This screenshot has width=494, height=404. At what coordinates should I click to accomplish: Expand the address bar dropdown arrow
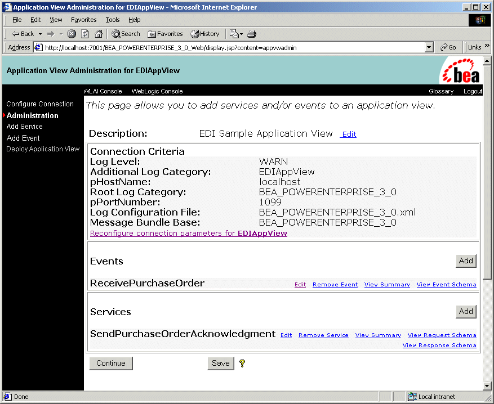(429, 47)
